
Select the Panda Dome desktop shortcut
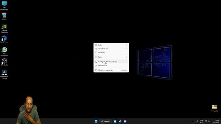pyautogui.click(x=4, y=39)
